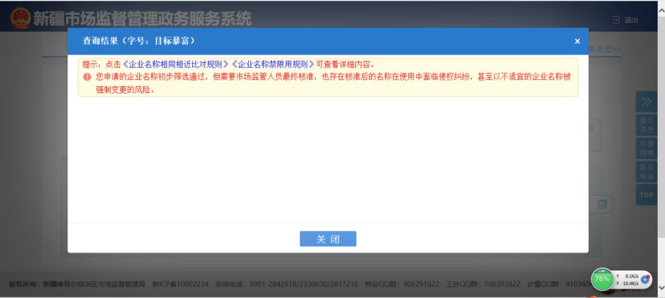Click the 退出 logout icon

[x=616, y=20]
